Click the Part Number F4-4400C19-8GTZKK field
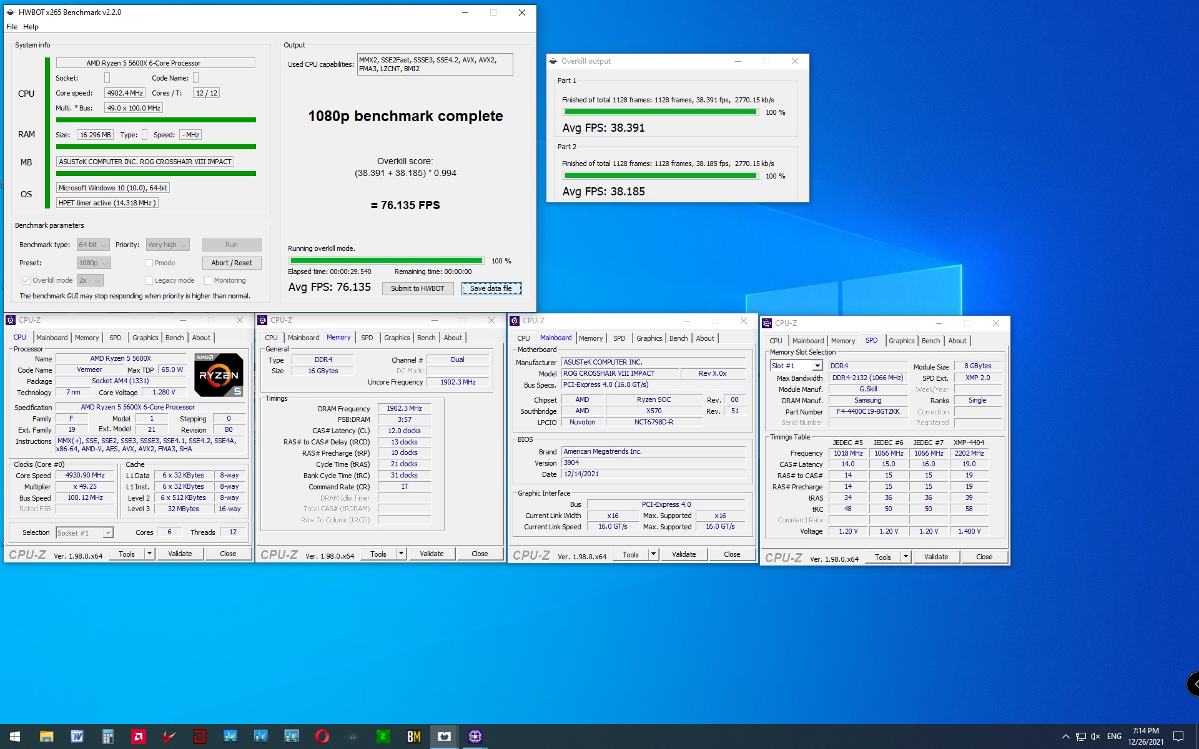The height and width of the screenshot is (749, 1199). (868, 412)
